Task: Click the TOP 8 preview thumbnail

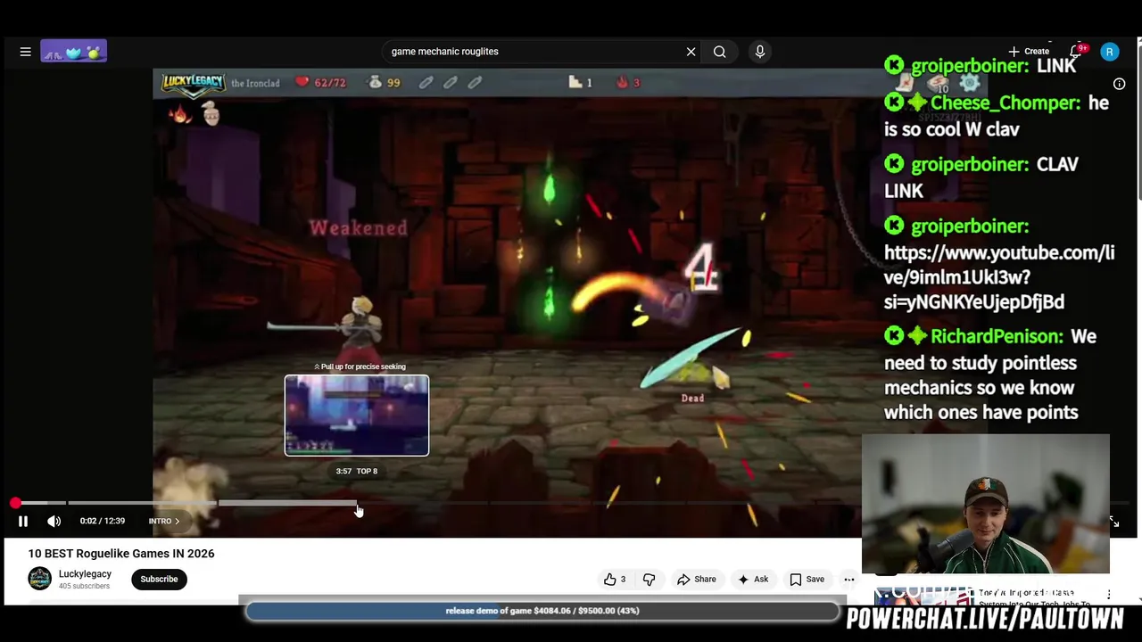Action: click(357, 416)
